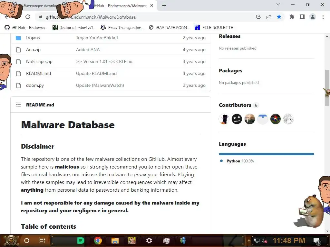This screenshot has width=330, height=247.
Task: Click the 11:48 PM clock
Action: [289, 241]
